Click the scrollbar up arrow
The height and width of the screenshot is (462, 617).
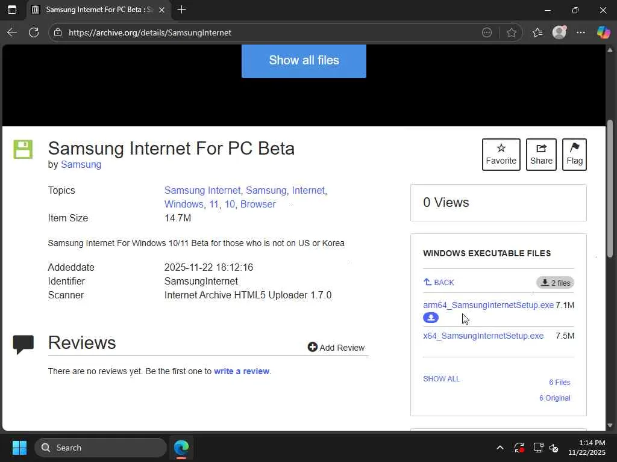click(x=610, y=50)
